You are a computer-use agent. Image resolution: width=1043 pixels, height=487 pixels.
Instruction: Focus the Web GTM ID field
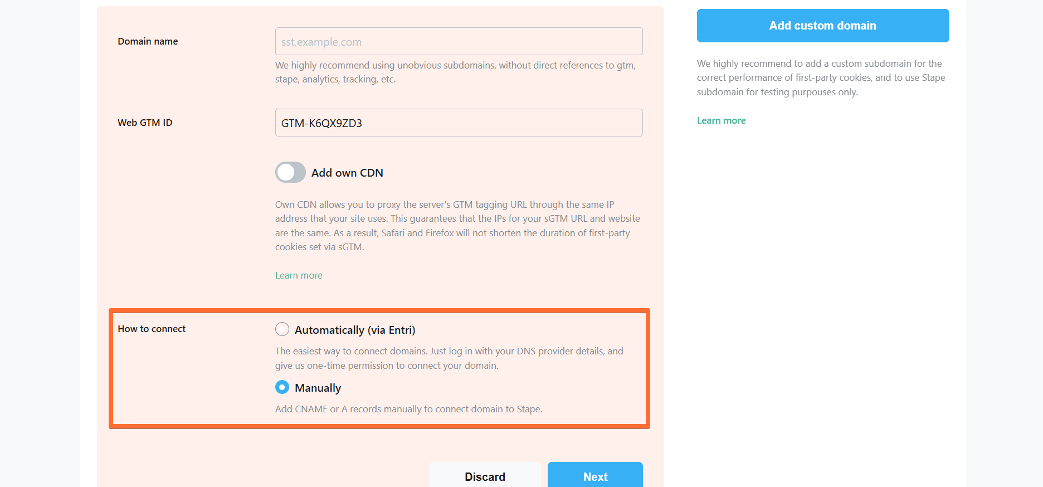(x=459, y=123)
